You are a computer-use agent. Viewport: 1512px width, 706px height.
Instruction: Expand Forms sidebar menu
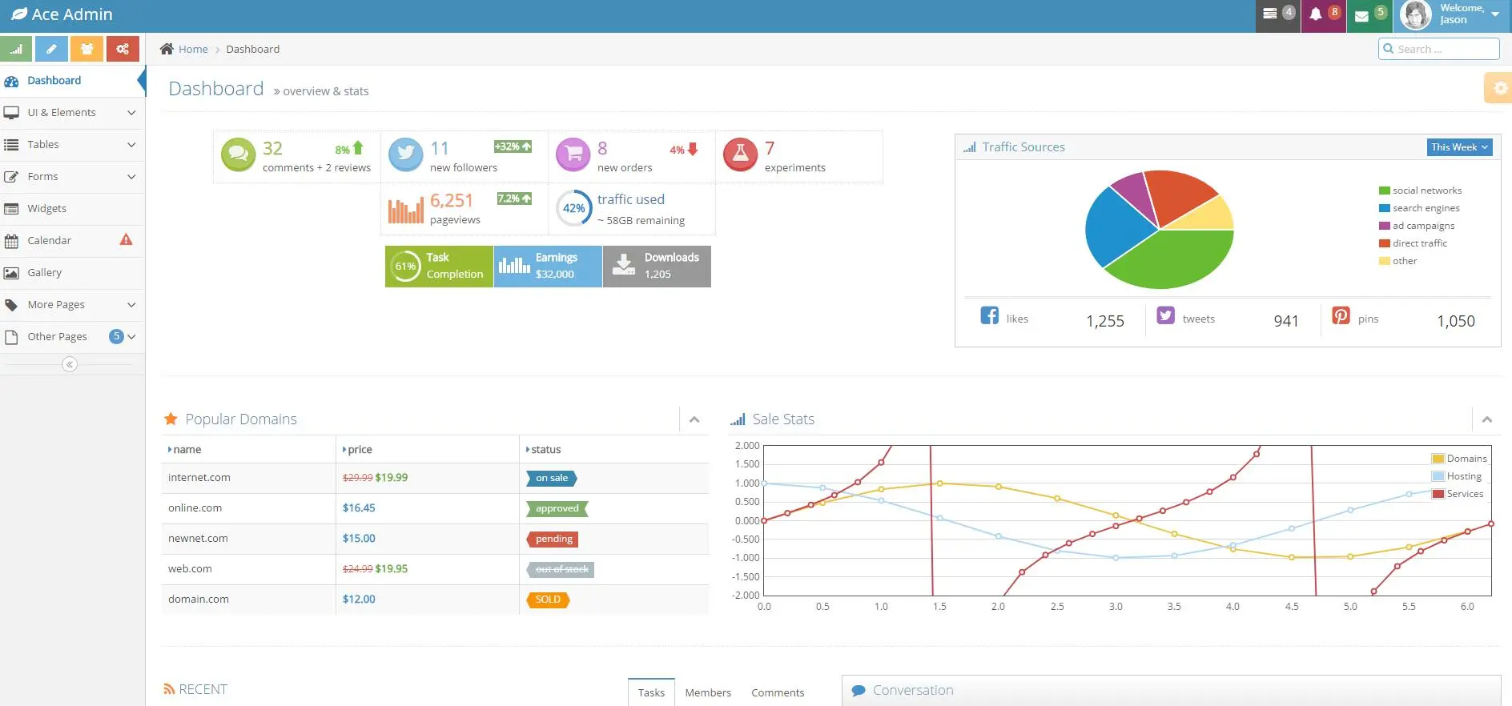72,177
